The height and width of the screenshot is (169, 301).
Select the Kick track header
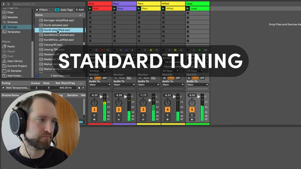[x=100, y=4]
